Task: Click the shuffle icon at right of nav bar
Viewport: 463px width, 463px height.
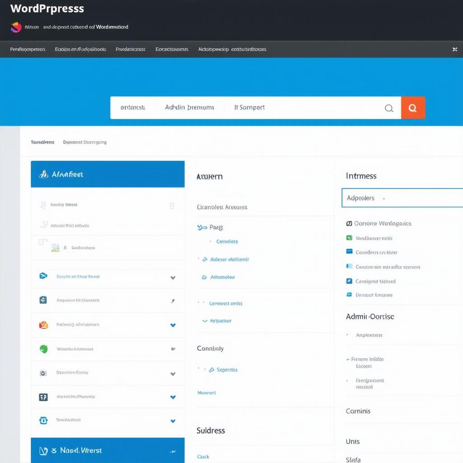Action: click(454, 49)
